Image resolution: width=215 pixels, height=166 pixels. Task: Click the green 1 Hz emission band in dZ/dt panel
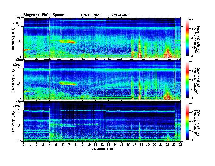click(68, 126)
